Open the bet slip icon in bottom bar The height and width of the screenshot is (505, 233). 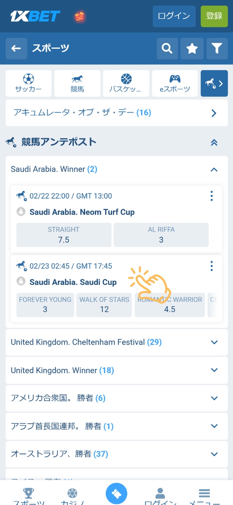point(116,492)
